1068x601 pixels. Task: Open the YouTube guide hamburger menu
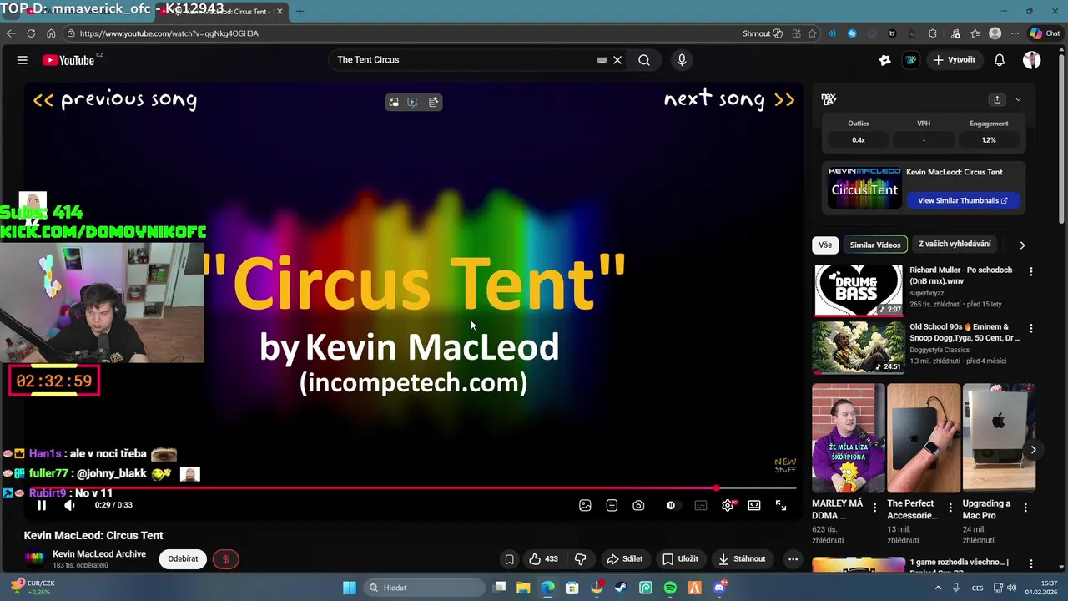click(x=23, y=60)
